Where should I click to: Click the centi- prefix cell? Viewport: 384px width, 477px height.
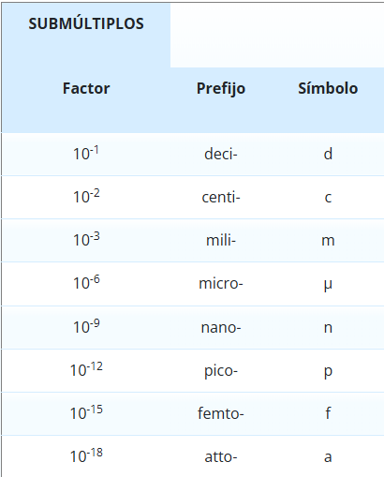pos(221,197)
